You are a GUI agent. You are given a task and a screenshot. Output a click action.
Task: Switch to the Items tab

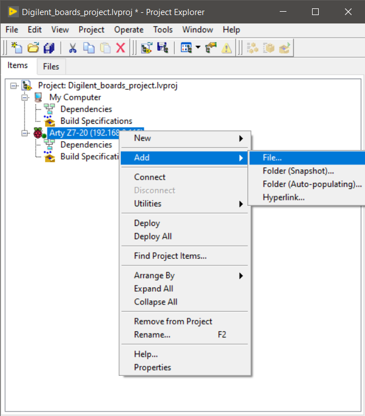click(x=17, y=65)
